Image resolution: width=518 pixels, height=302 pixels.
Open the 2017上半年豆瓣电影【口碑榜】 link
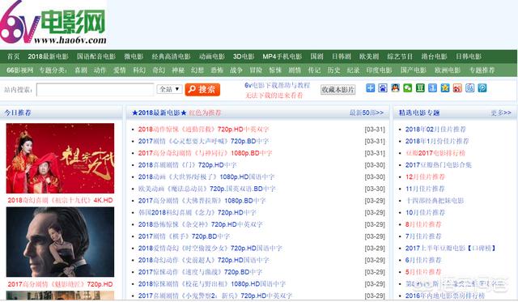451,248
